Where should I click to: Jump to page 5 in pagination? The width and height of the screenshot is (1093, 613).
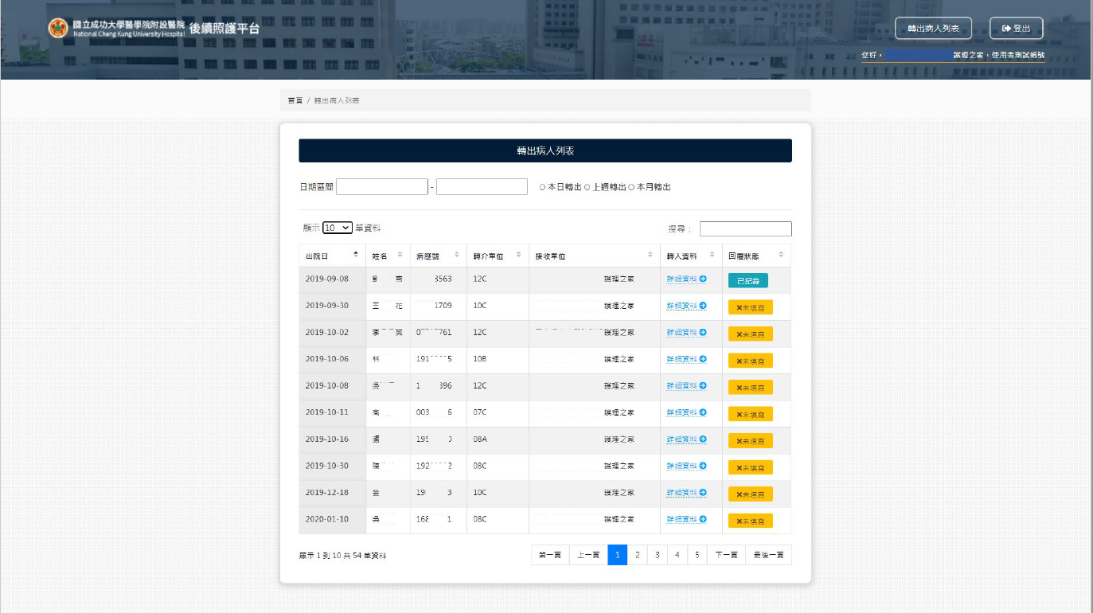pyautogui.click(x=697, y=555)
